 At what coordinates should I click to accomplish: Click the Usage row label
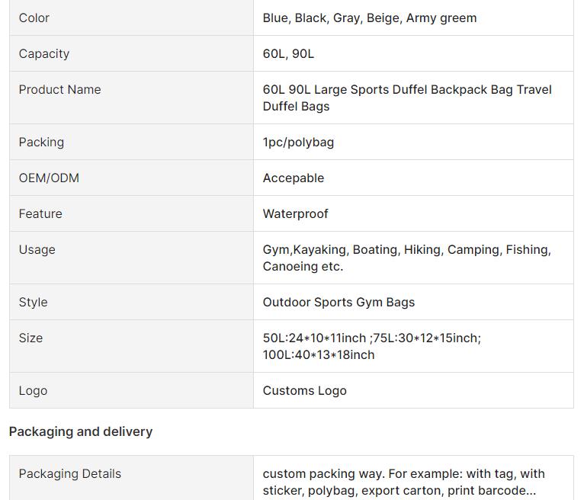click(37, 249)
